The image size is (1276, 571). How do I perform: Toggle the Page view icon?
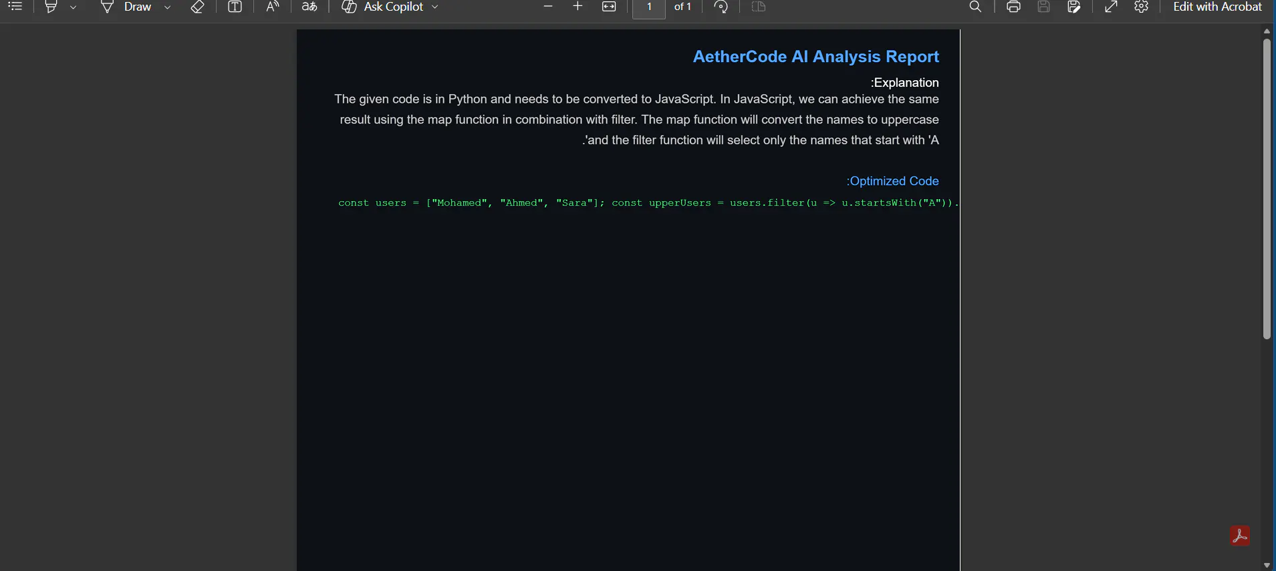pos(758,7)
